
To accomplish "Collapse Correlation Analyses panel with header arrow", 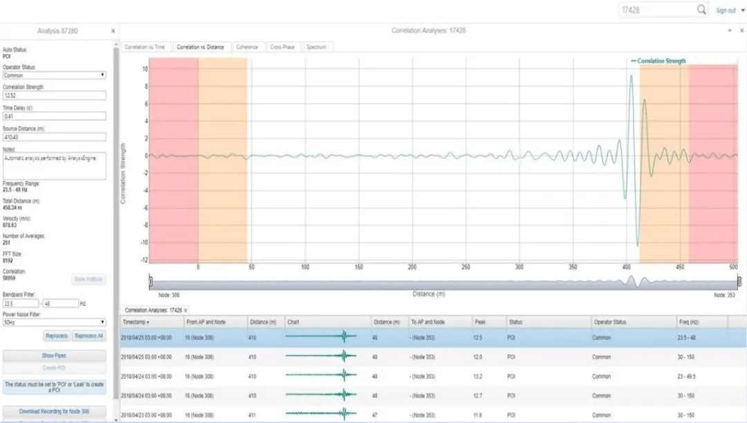I will click(x=730, y=30).
